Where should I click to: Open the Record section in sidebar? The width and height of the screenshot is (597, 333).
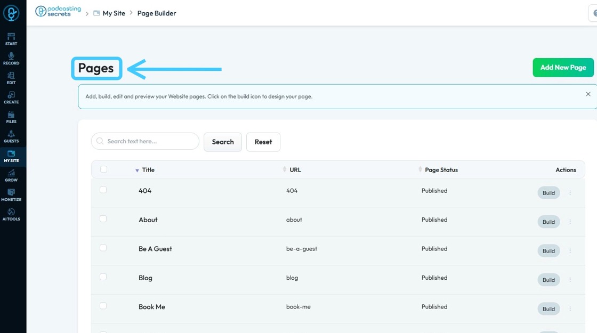pyautogui.click(x=11, y=58)
